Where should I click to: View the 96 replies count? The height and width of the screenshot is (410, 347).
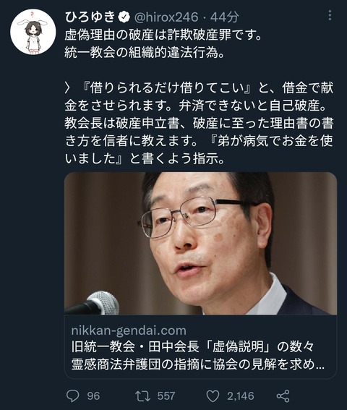tap(93, 396)
